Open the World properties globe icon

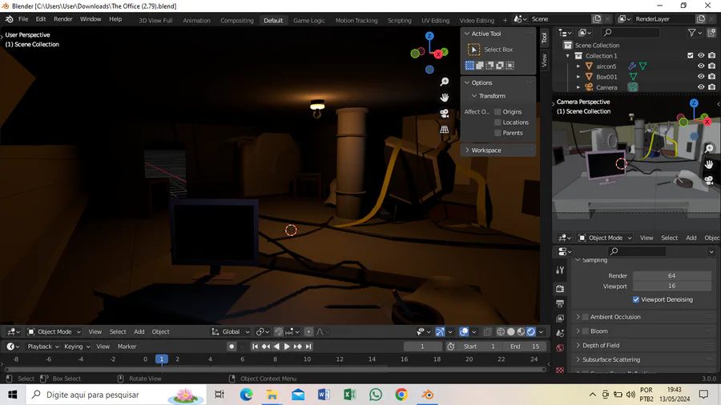click(560, 348)
